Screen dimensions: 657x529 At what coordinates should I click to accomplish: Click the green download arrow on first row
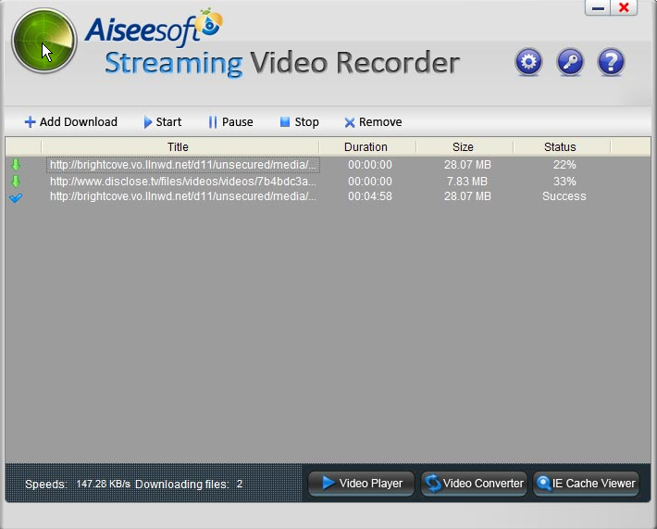pos(15,165)
